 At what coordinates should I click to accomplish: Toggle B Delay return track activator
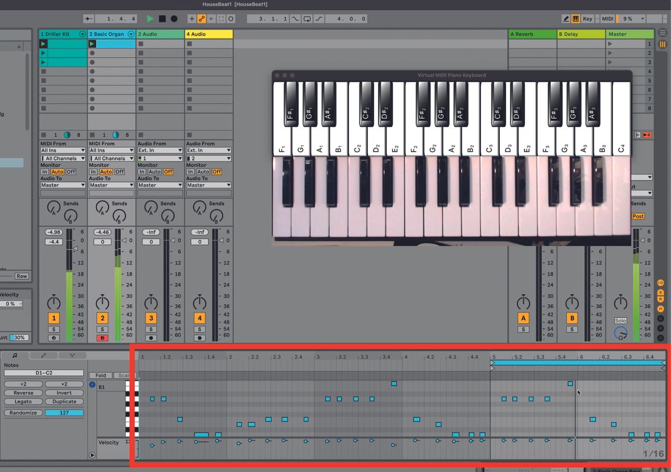coord(572,318)
